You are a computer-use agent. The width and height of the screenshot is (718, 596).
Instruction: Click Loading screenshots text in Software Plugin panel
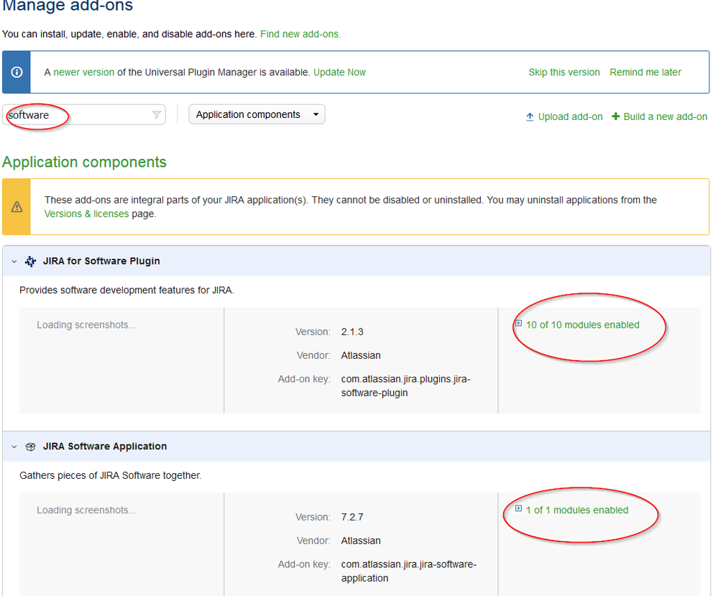pyautogui.click(x=86, y=325)
